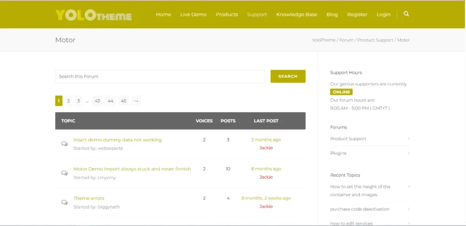This screenshot has height=226, width=466.
Task: Click the ONLINE status badge
Action: click(341, 92)
